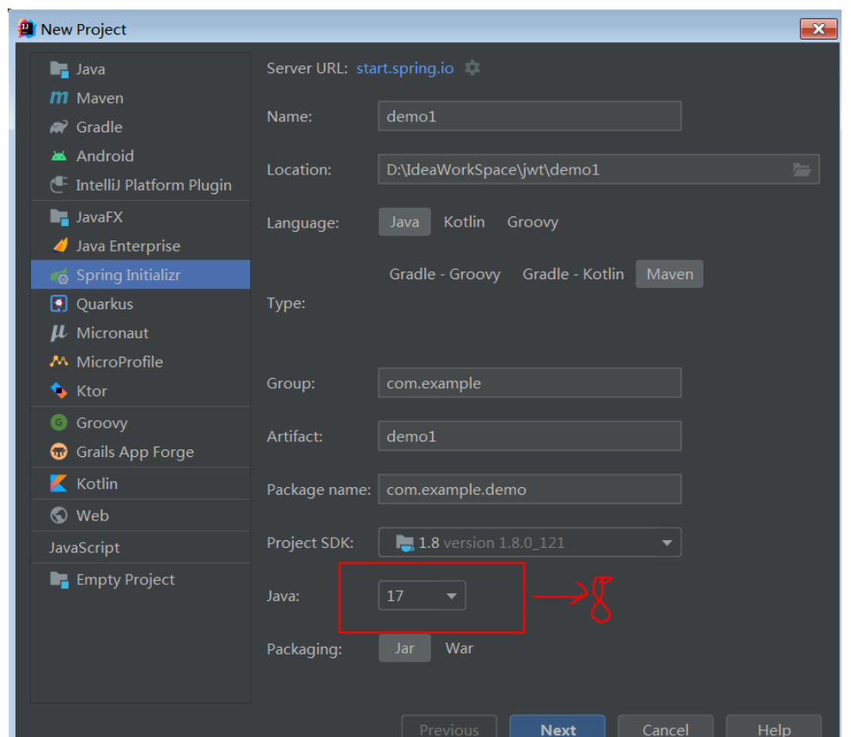Click the Quarkus icon

(x=59, y=304)
